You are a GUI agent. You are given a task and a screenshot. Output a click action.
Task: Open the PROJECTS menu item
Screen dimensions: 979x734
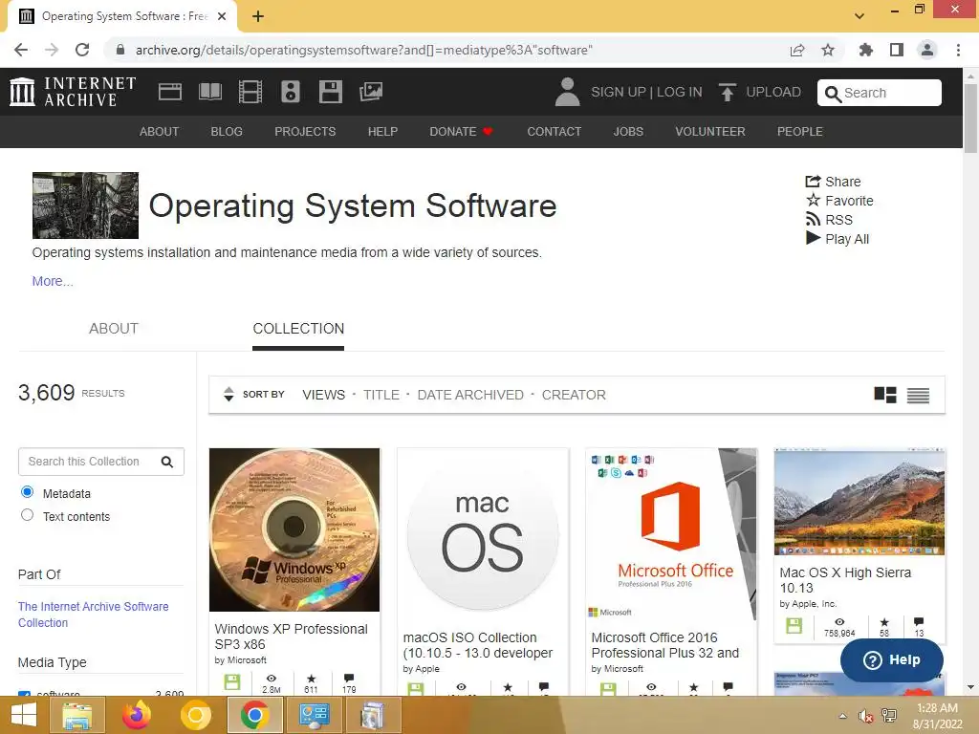coord(305,132)
